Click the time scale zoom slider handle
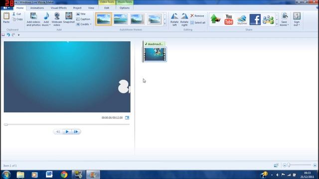The image size is (319, 179). click(x=289, y=165)
